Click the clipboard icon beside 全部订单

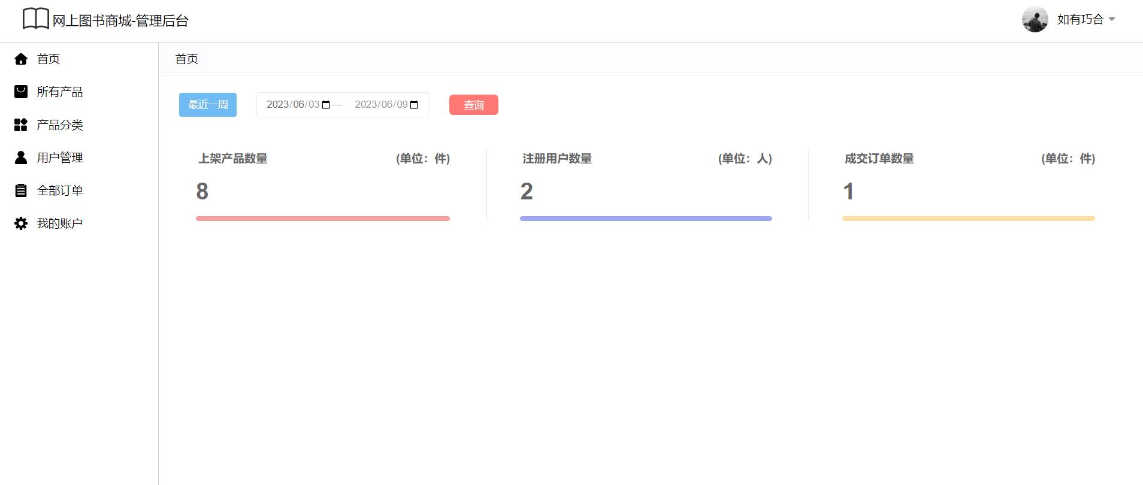click(21, 190)
